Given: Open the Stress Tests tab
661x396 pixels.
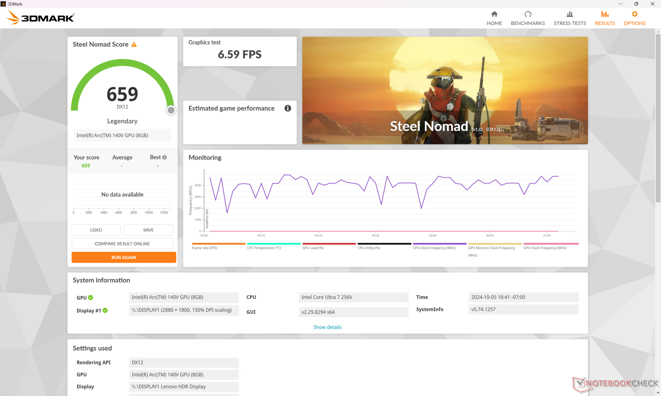Looking at the screenshot, I should (x=570, y=18).
